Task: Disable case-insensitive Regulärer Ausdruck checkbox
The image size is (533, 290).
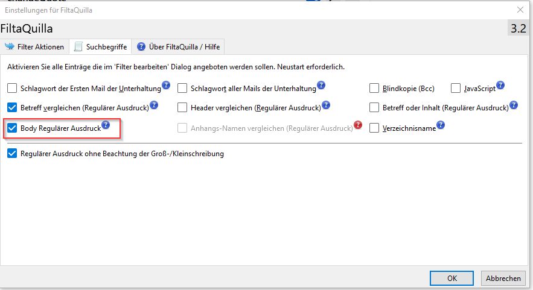Action: (x=12, y=154)
